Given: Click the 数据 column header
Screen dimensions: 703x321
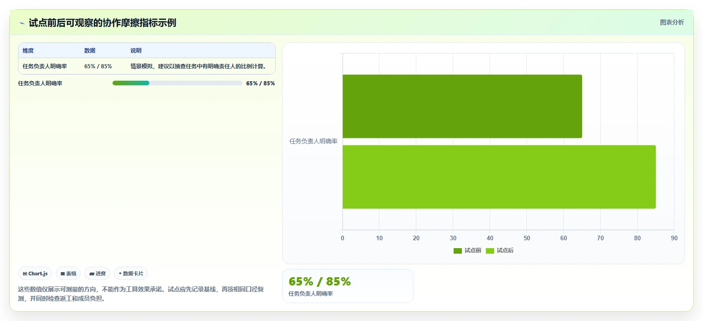Looking at the screenshot, I should [x=90, y=51].
